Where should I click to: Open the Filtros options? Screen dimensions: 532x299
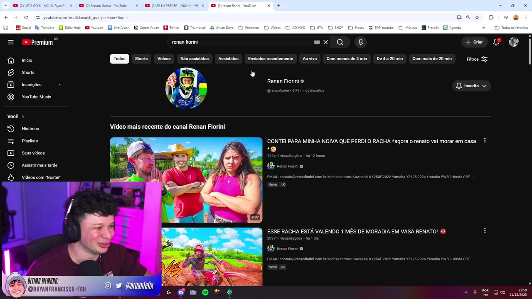coord(477,59)
